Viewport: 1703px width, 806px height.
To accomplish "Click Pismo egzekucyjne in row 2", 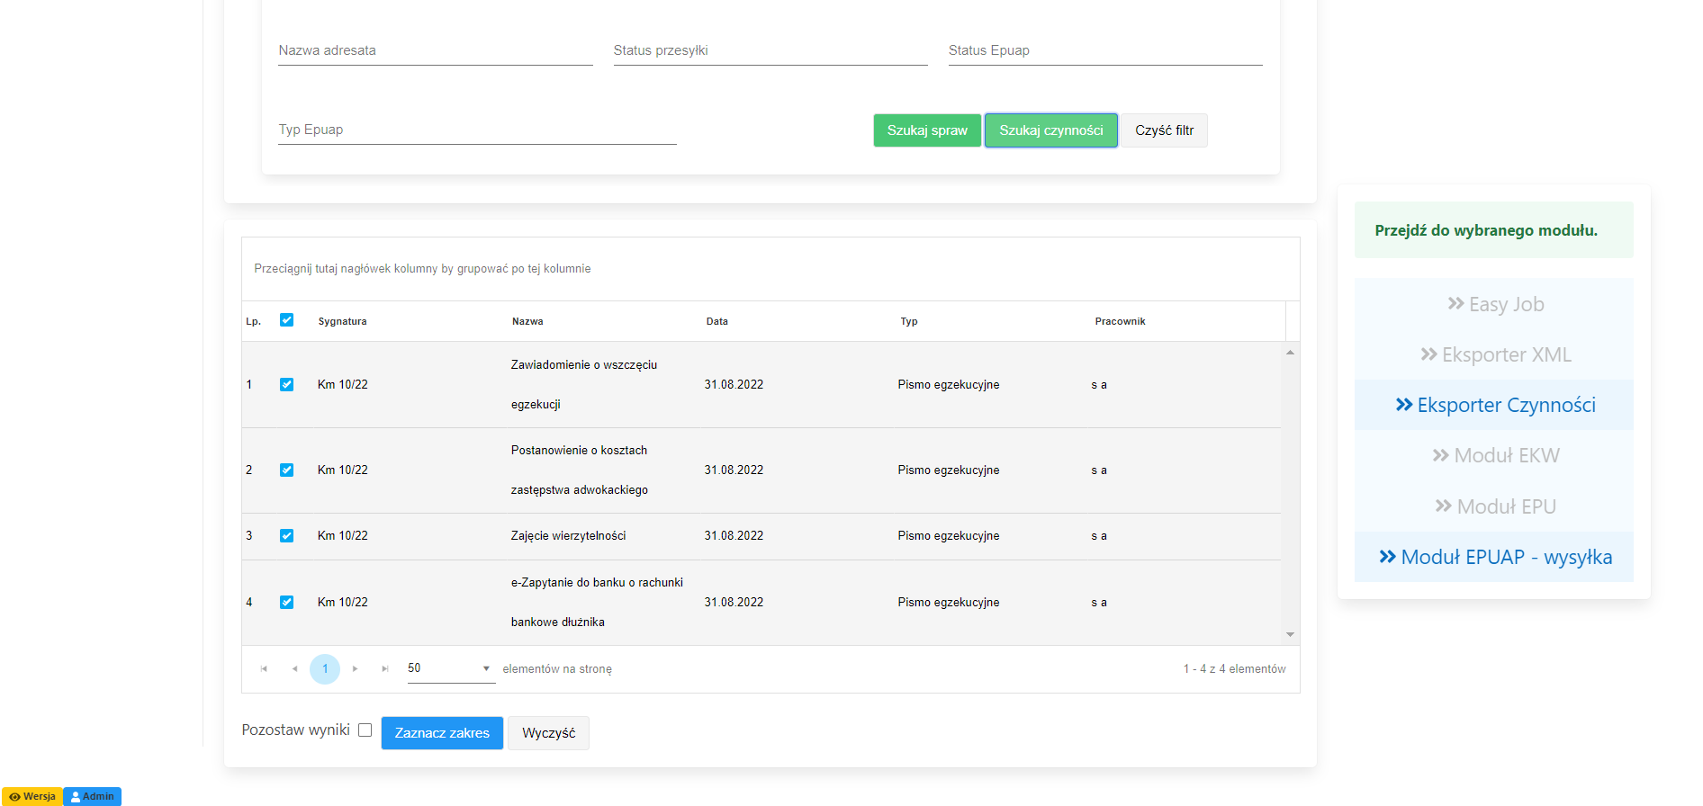I will [x=949, y=470].
